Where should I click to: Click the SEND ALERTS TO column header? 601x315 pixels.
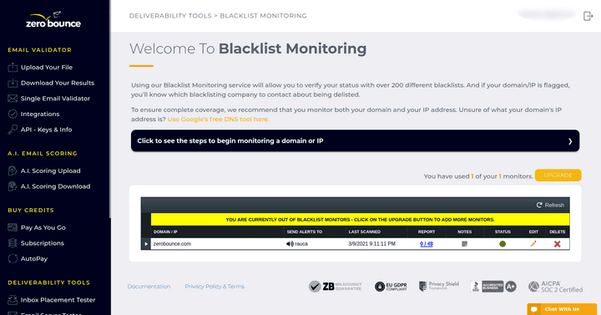[305, 231]
